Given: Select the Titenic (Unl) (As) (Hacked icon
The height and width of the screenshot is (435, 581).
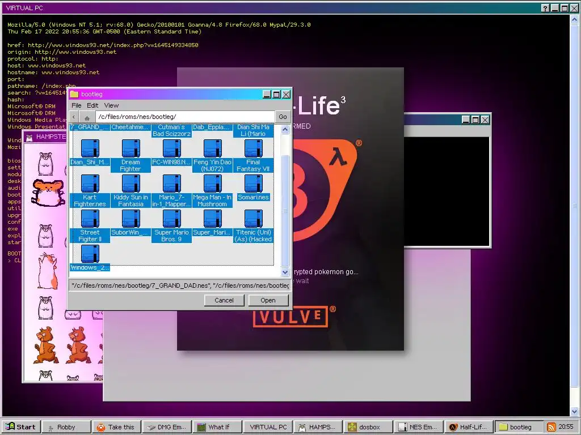Looking at the screenshot, I should (x=254, y=219).
